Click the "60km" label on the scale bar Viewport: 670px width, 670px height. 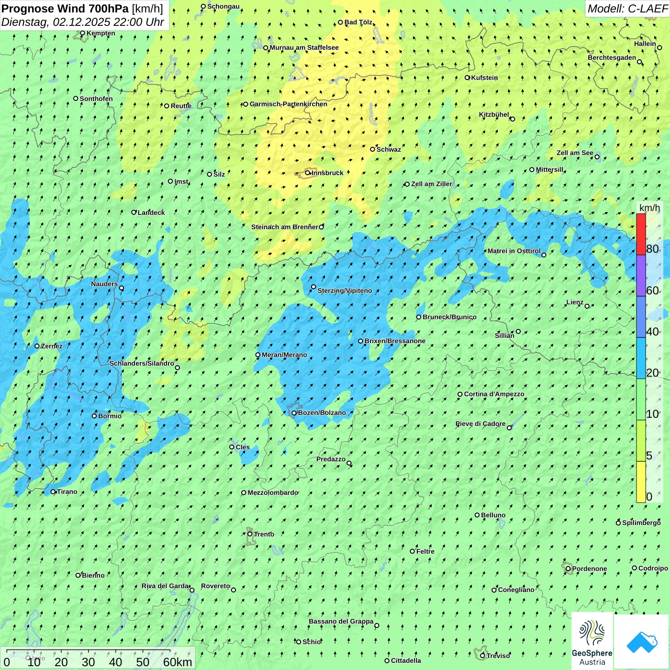click(178, 662)
